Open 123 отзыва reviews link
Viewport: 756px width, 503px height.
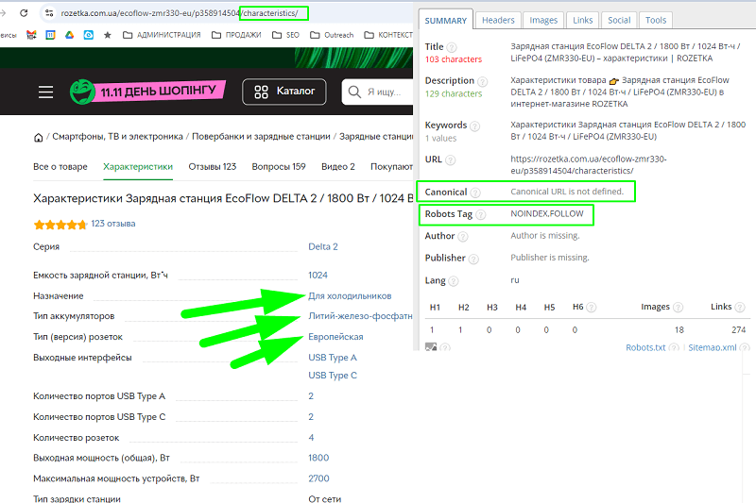(x=113, y=224)
